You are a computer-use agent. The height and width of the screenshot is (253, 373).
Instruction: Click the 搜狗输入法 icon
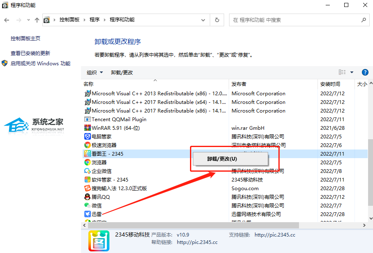(88, 188)
